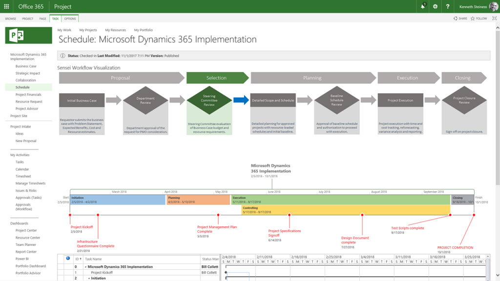Open the Page ribbon tab
Screen dimensions: 500x281
[43, 19]
